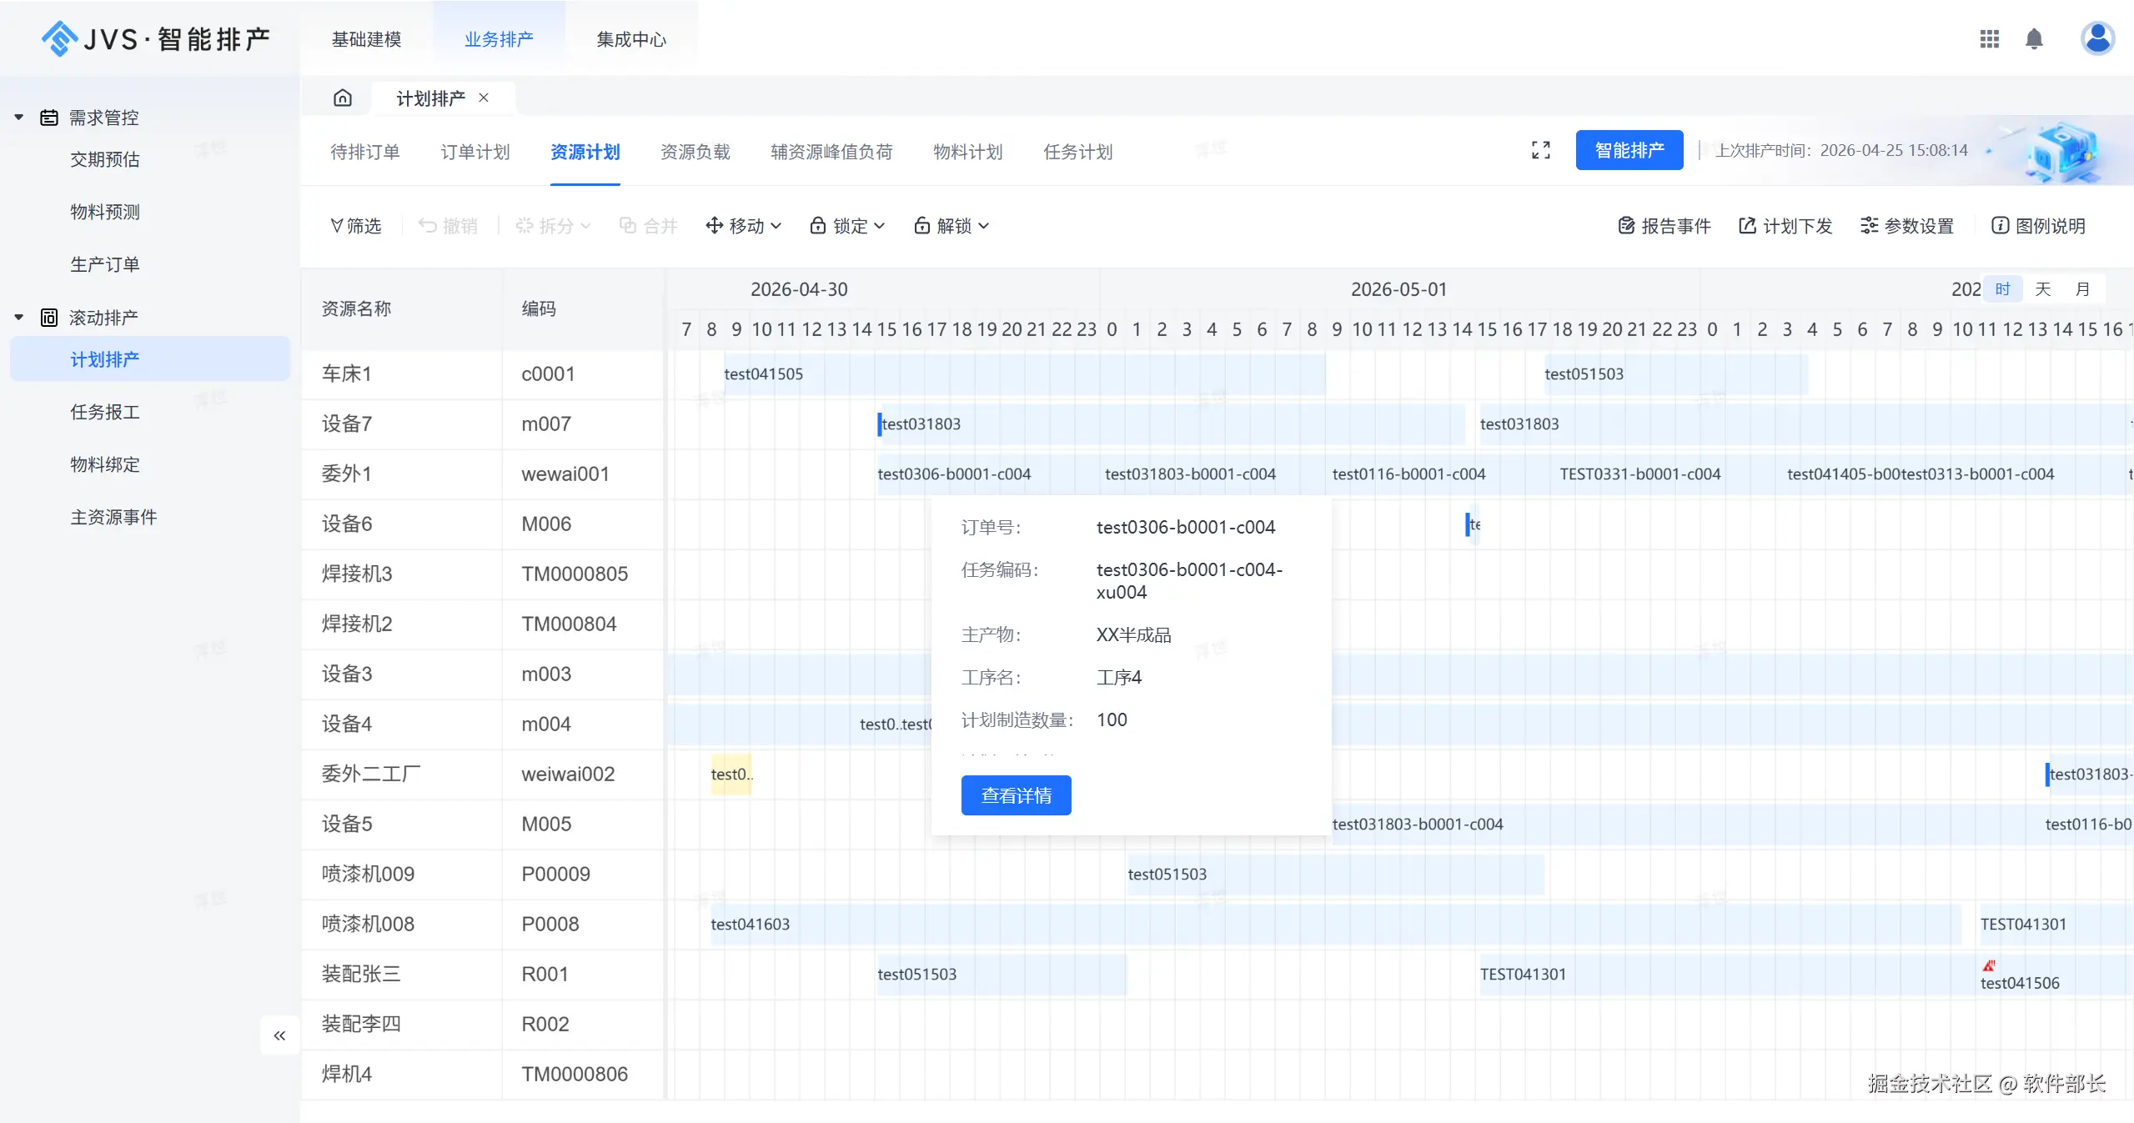Viewport: 2134px width, 1123px height.
Task: Collapse sidebar with double-chevron icon
Action: [279, 1035]
